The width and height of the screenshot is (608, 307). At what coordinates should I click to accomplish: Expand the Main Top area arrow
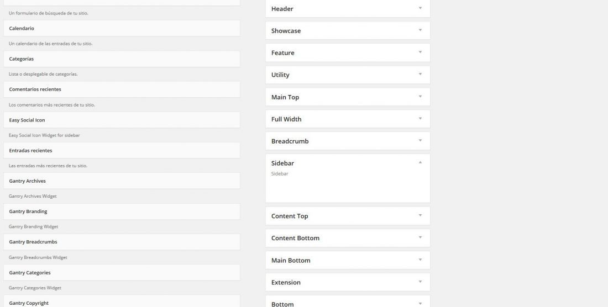(x=420, y=97)
